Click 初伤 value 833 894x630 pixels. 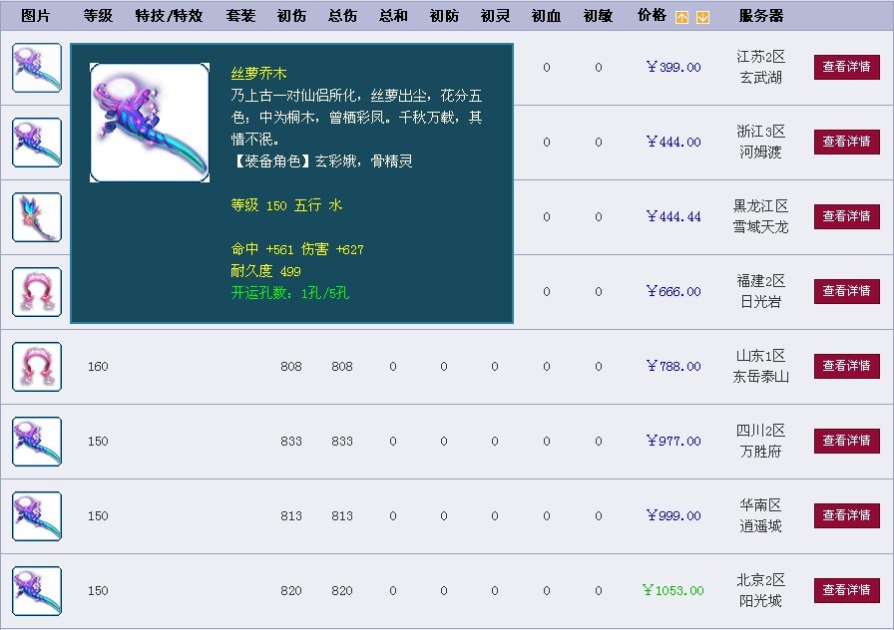click(291, 441)
